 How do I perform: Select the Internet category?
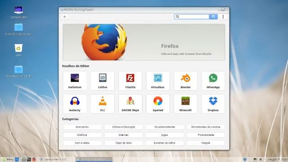tap(123, 135)
